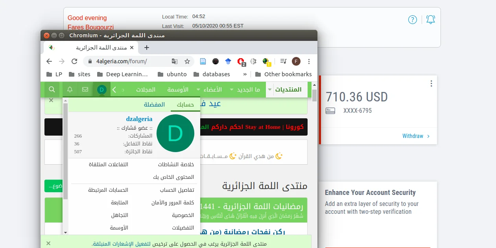The width and height of the screenshot is (496, 248).
Task: Reload the page in Chromium
Action: coord(74,61)
